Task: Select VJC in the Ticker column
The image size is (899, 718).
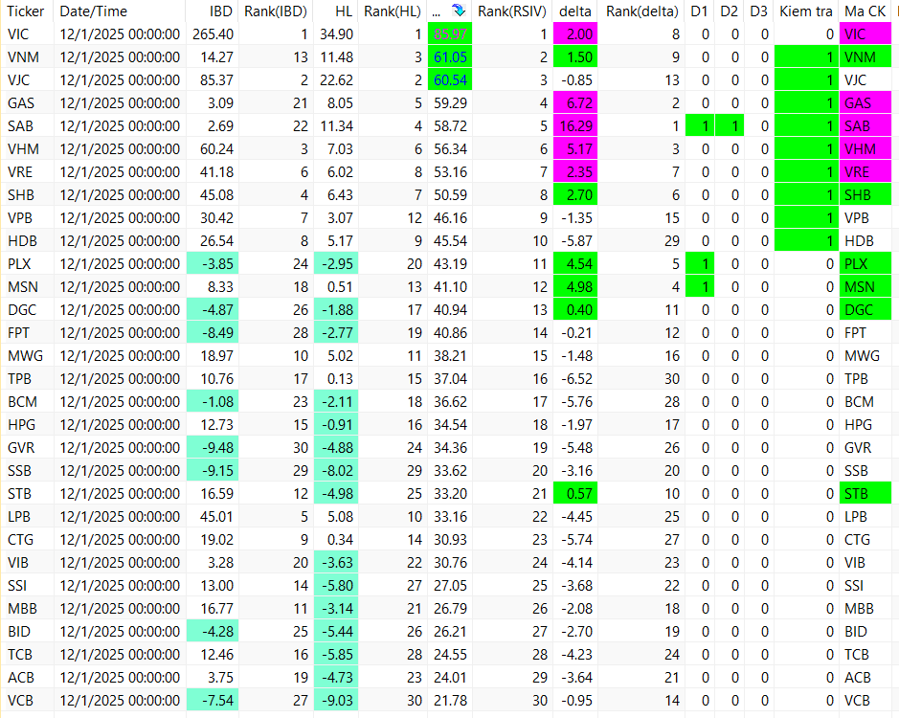Action: tap(19, 80)
